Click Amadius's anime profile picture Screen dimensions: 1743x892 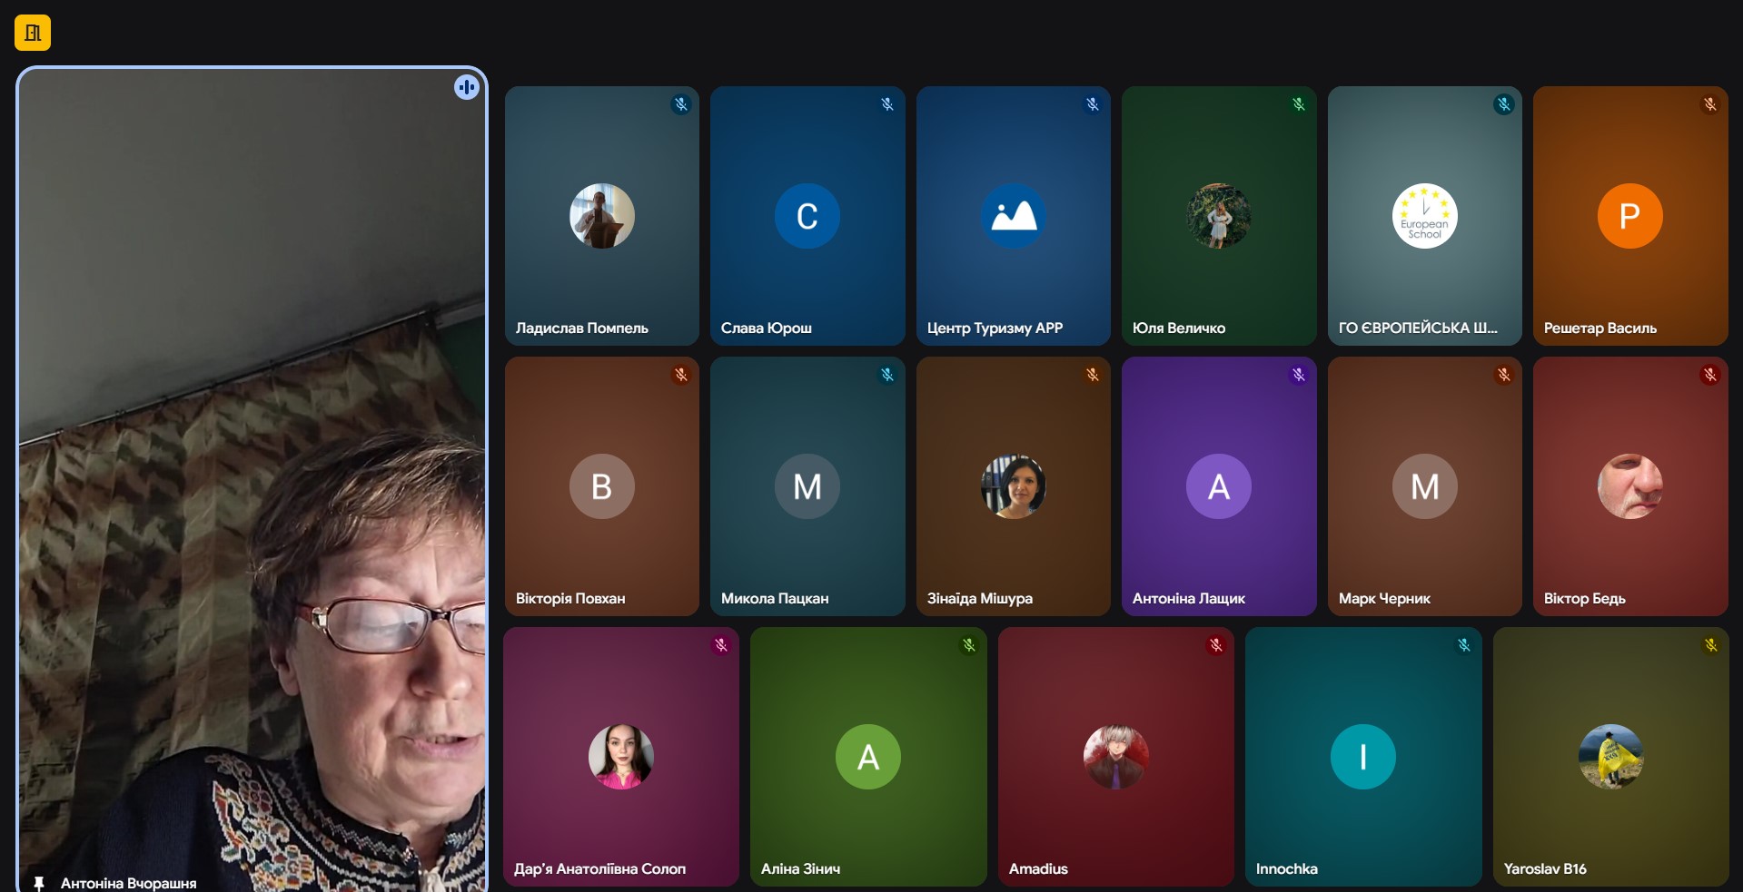click(1116, 757)
